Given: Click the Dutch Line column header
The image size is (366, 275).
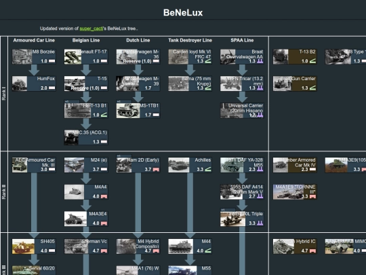Looking at the screenshot, I should 138,40.
